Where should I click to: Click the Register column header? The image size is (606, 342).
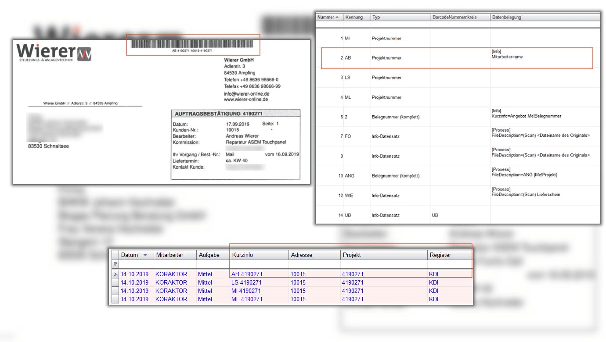tap(440, 255)
